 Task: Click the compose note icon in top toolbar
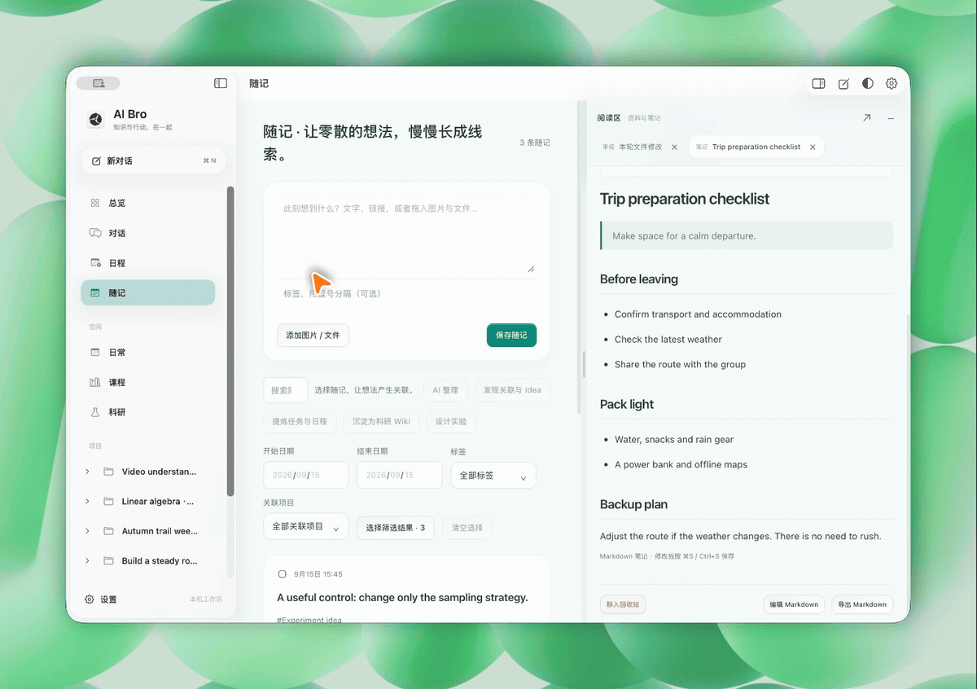tap(843, 83)
